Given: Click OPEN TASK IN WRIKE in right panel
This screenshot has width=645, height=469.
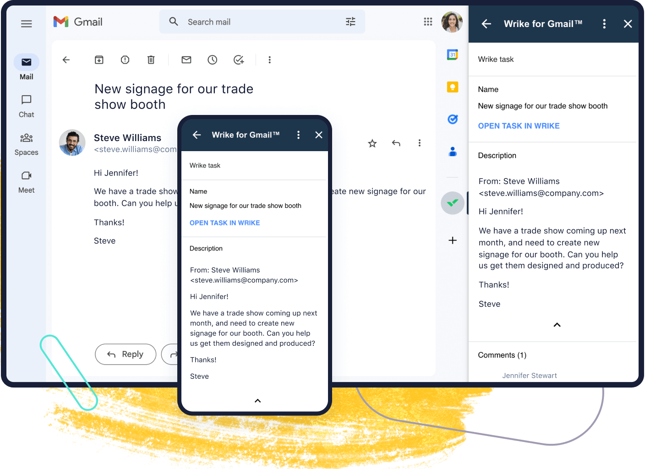Looking at the screenshot, I should click(519, 126).
